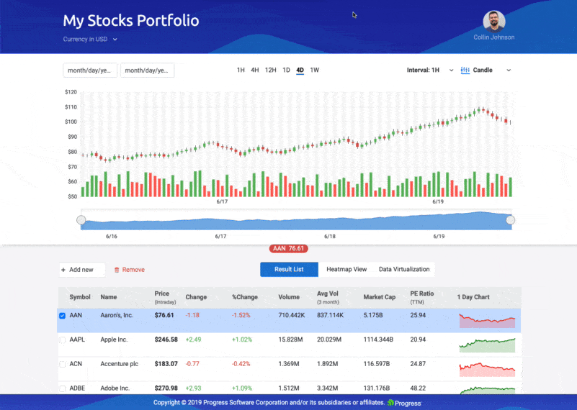The height and width of the screenshot is (410, 577).
Task: Click the $246.58 price cell
Action: click(166, 340)
